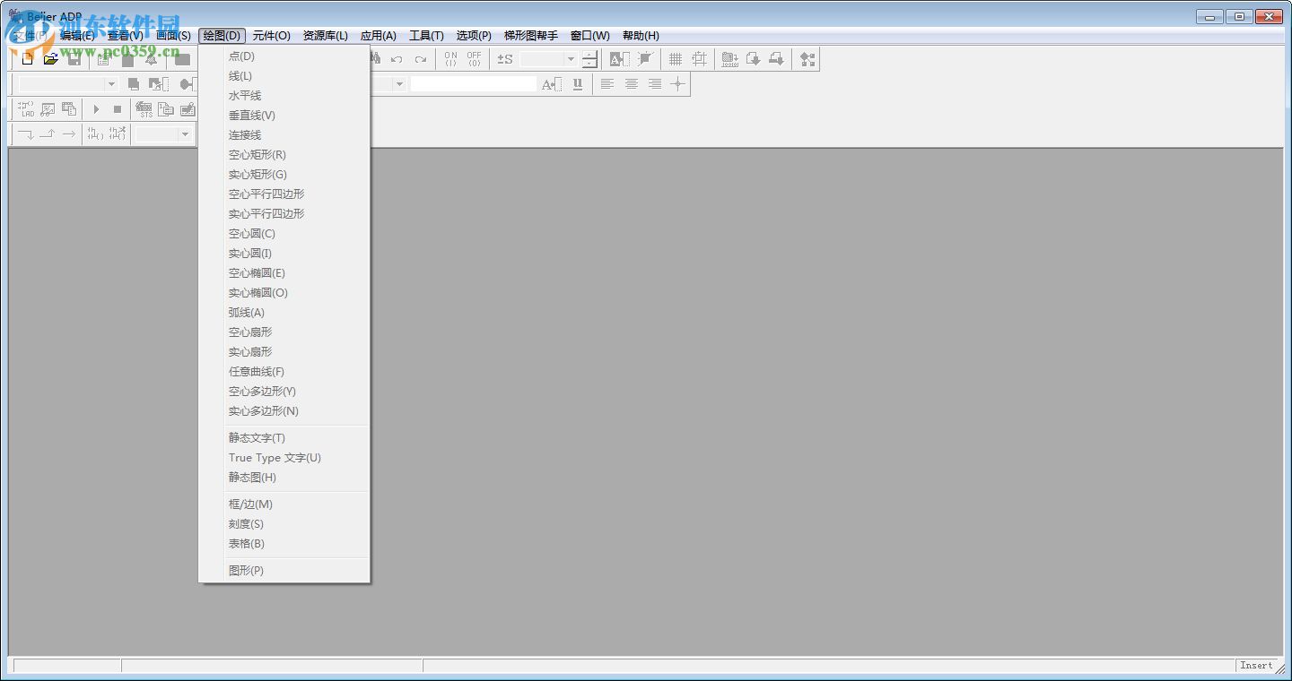The image size is (1292, 681).
Task: Open the 工具(T) menu
Action: point(427,36)
